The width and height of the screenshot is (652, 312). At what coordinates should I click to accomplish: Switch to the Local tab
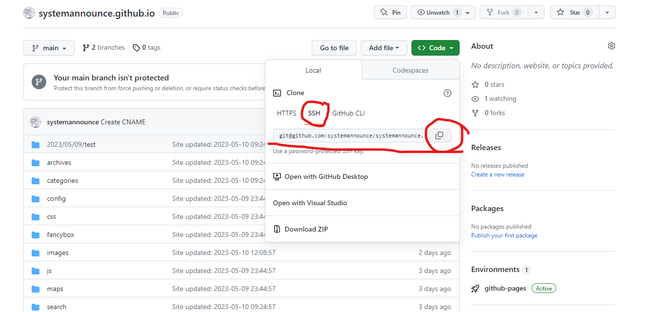point(313,70)
